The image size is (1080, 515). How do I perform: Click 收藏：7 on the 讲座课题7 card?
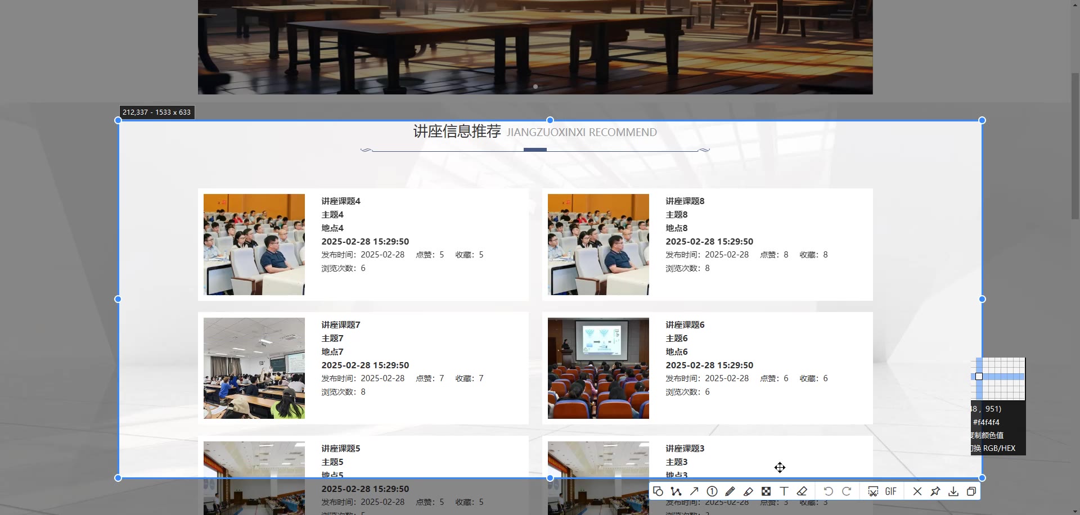(x=469, y=378)
